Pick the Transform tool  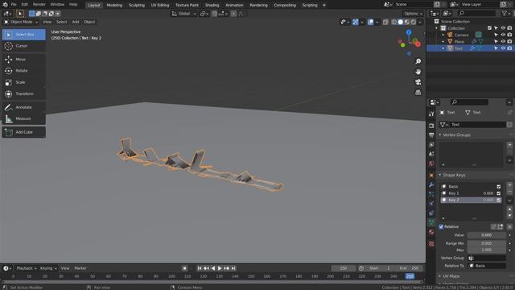(x=23, y=93)
